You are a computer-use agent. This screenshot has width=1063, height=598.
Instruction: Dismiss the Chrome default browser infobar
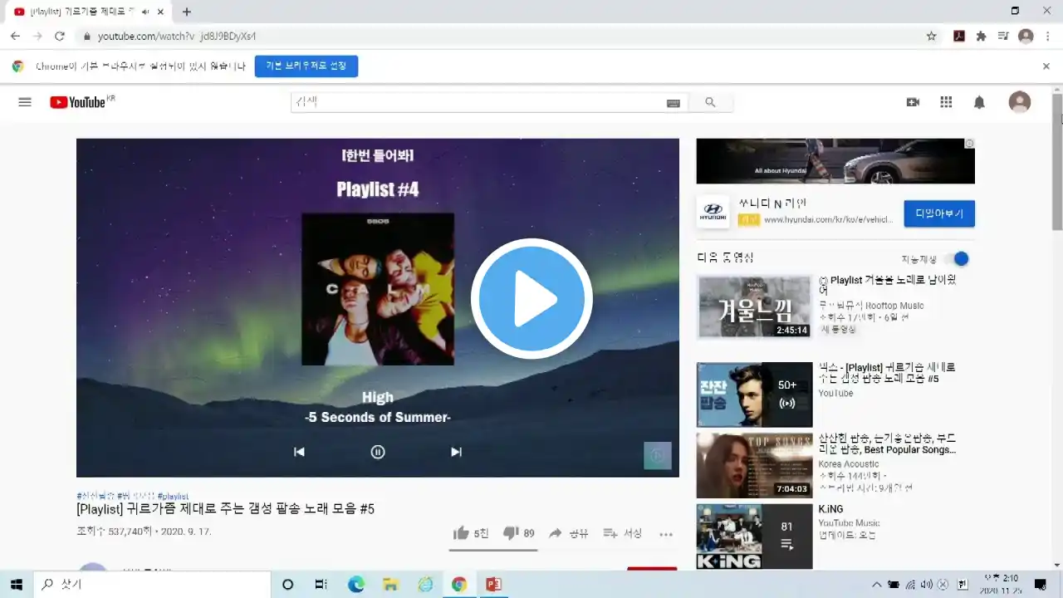(x=1046, y=66)
